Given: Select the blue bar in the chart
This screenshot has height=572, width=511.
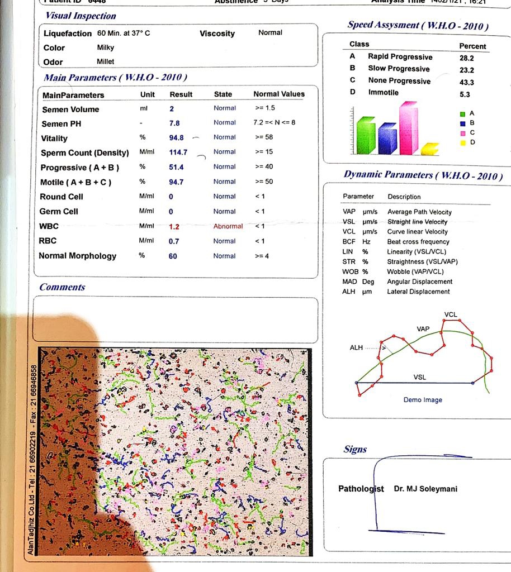Looking at the screenshot, I should (x=387, y=139).
